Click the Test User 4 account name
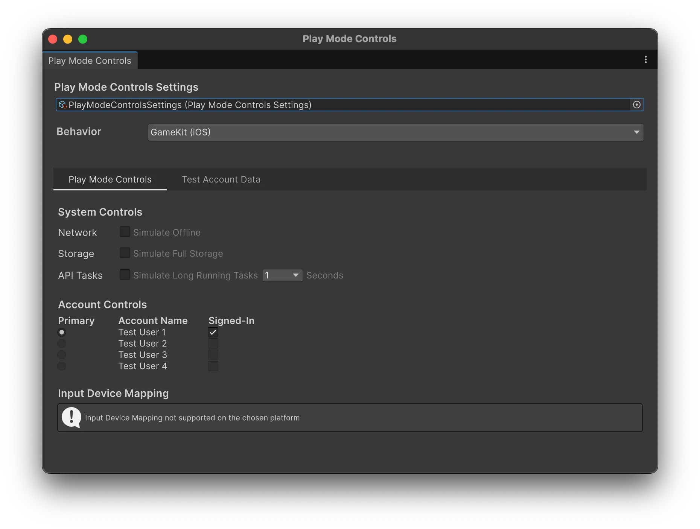Screen dimensions: 700x529 (142, 366)
